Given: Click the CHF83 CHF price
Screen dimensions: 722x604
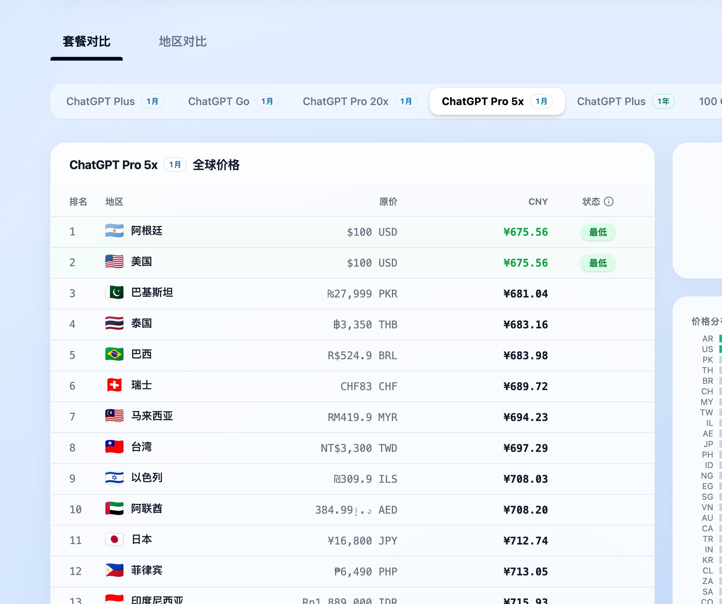Looking at the screenshot, I should 369,386.
